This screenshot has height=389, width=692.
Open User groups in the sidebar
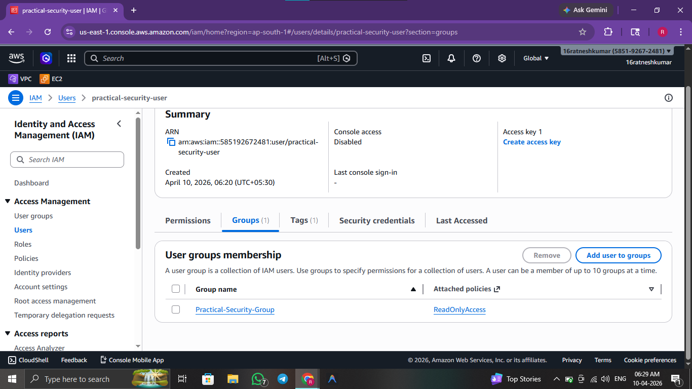coord(33,216)
